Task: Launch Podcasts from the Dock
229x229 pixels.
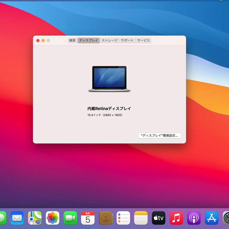Action: (x=194, y=218)
